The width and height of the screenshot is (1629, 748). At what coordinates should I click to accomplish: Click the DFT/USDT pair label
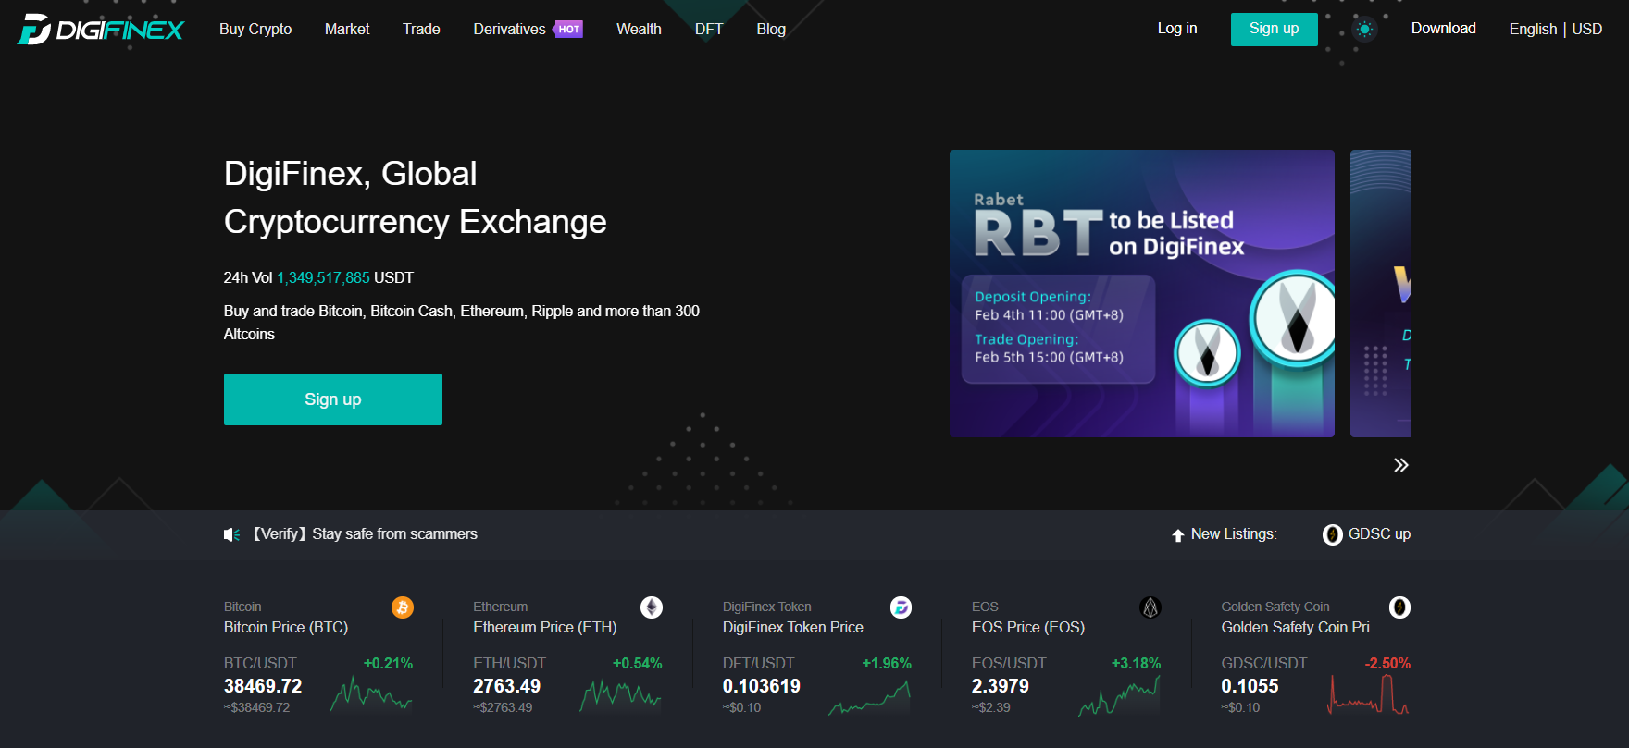pyautogui.click(x=758, y=663)
